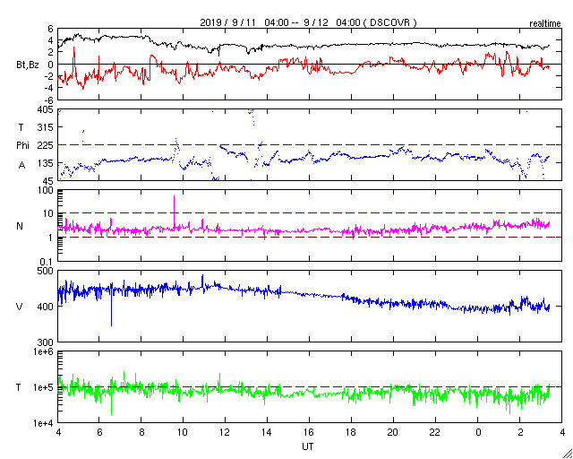
Task: Click the "-2" tick on the Bt,Bz axis
Action: [x=49, y=76]
